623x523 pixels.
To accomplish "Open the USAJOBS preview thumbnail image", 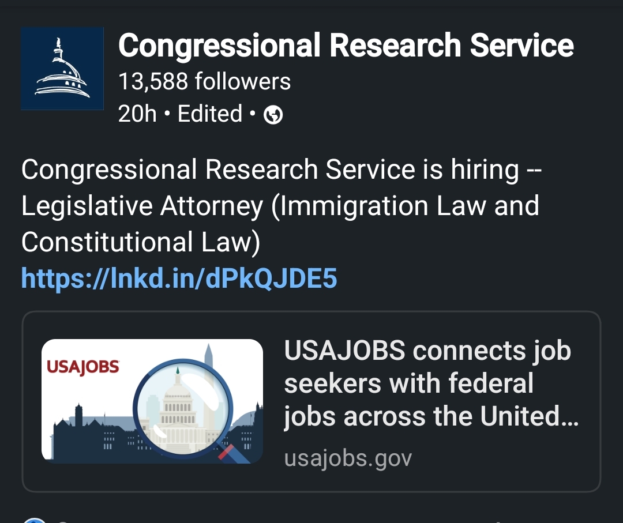I will click(x=152, y=401).
